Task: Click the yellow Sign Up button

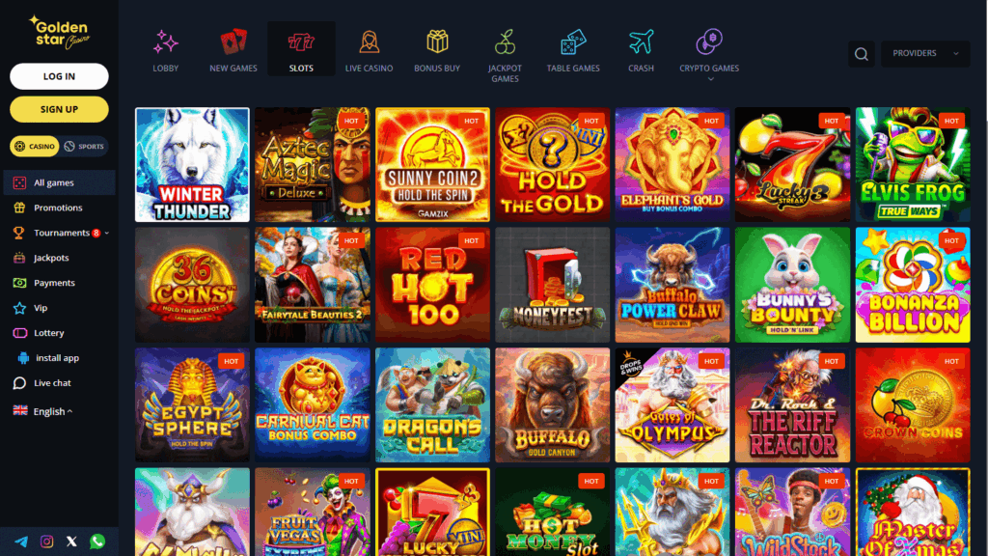Action: tap(59, 109)
